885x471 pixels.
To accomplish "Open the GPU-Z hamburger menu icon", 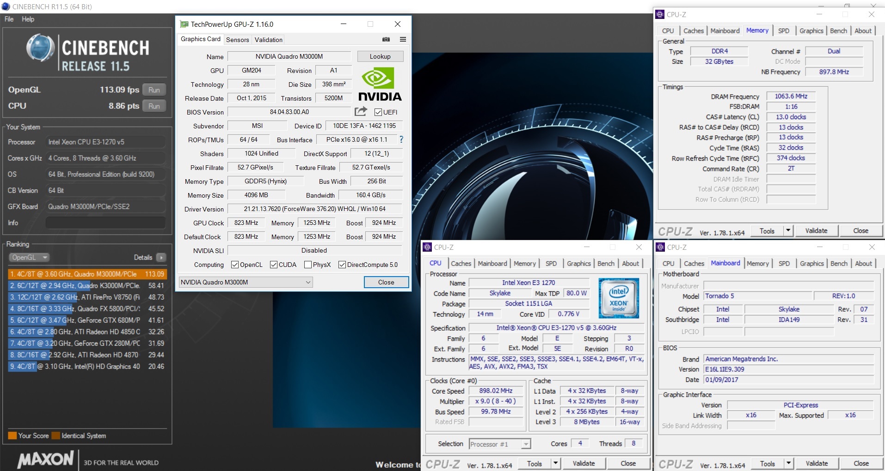I will tap(403, 40).
